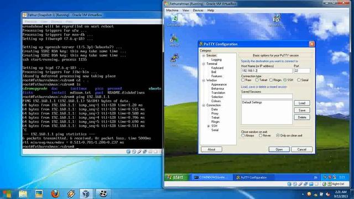This screenshot has height=199, width=354.
Task: Open Help menu in Fathurrahman VM window
Action: (x=211, y=11)
